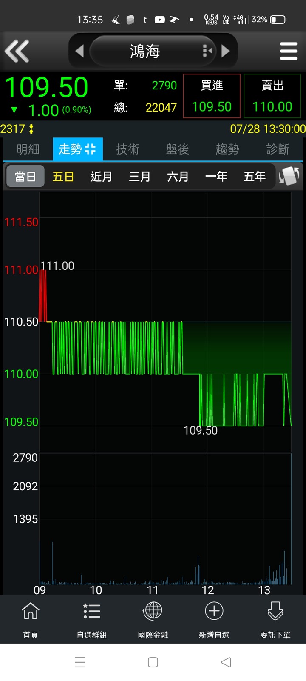306x681 pixels.
Task: Open 委託下單 order placement
Action: (x=275, y=620)
